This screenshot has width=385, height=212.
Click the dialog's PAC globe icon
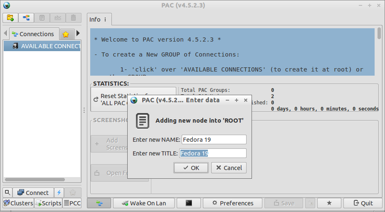pos(134,100)
